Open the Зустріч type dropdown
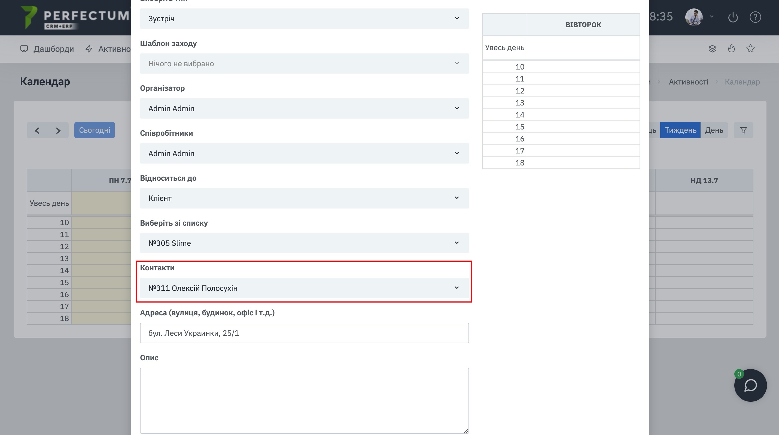The image size is (779, 435). pos(304,19)
